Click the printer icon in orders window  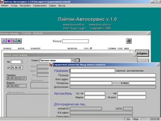(x=129, y=41)
